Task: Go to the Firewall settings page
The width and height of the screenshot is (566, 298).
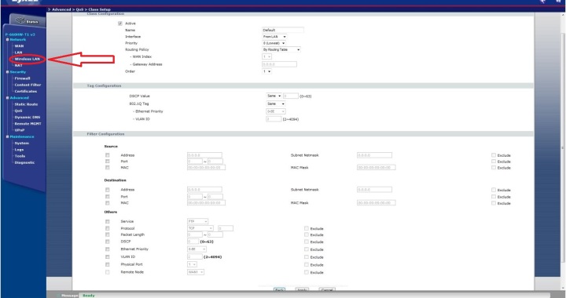Action: click(22, 78)
